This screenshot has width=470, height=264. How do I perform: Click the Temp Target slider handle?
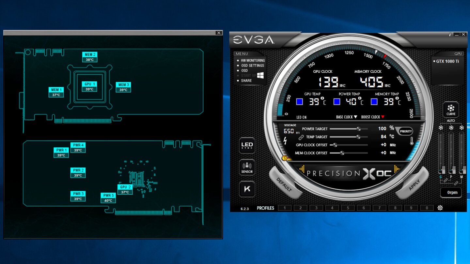[358, 137]
